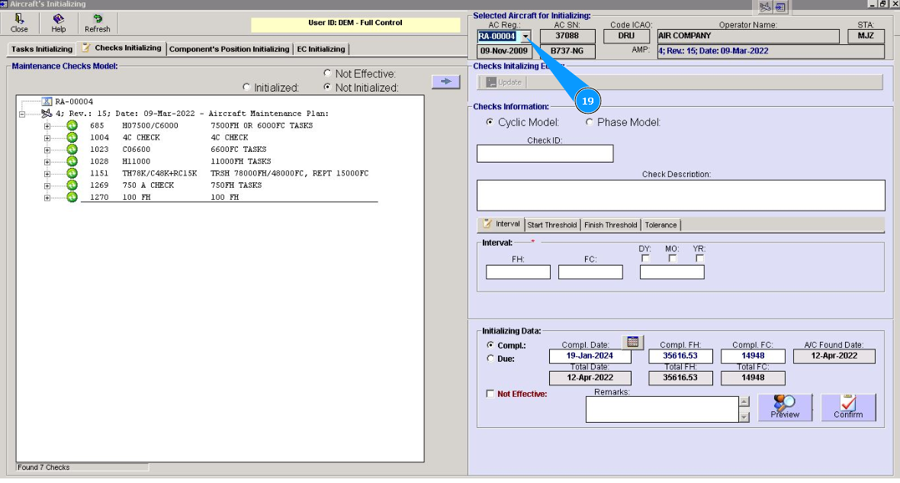
Task: Switch to Tasks Initializing tab
Action: (42, 49)
